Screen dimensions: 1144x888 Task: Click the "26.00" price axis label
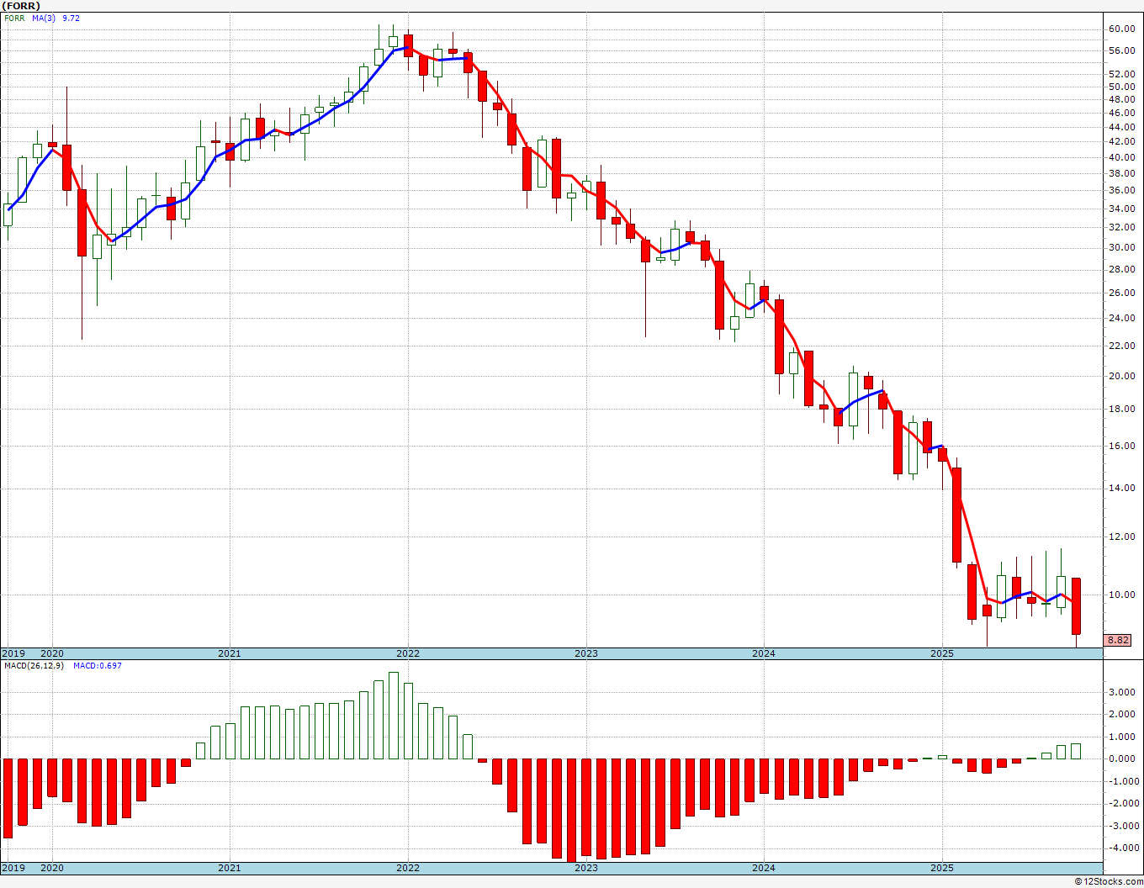1121,293
